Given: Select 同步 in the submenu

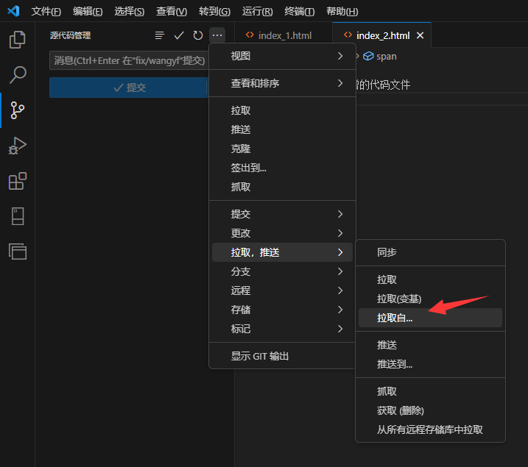Looking at the screenshot, I should [430, 252].
